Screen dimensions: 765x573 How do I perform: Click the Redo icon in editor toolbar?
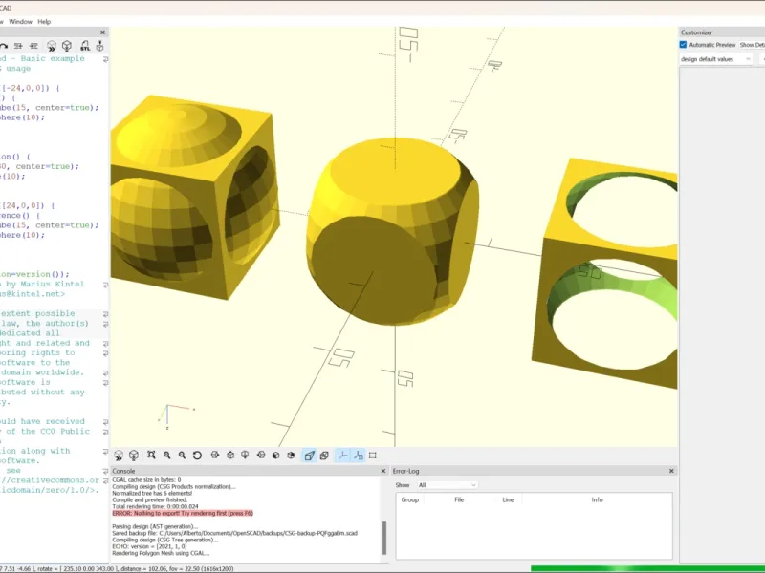pos(4,46)
